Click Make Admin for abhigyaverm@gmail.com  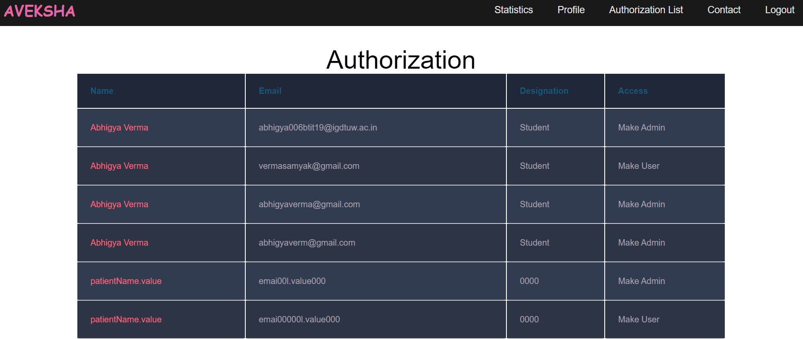(641, 243)
